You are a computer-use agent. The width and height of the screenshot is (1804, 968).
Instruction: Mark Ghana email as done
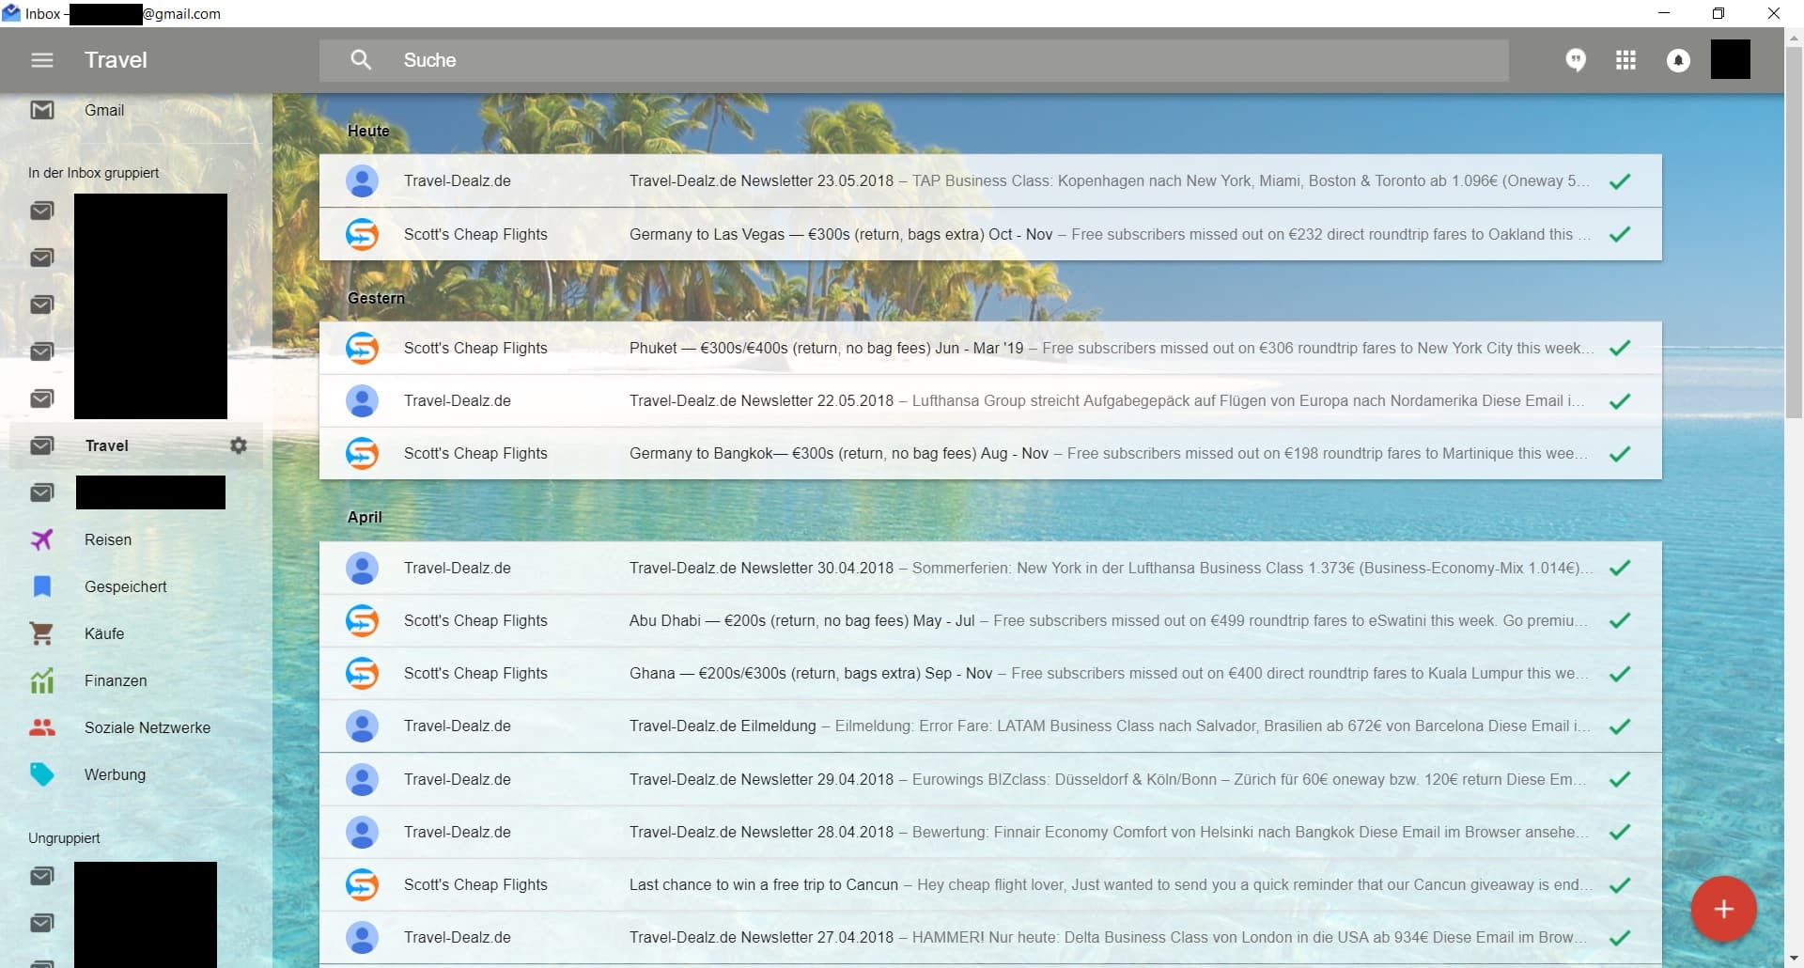pos(1620,674)
